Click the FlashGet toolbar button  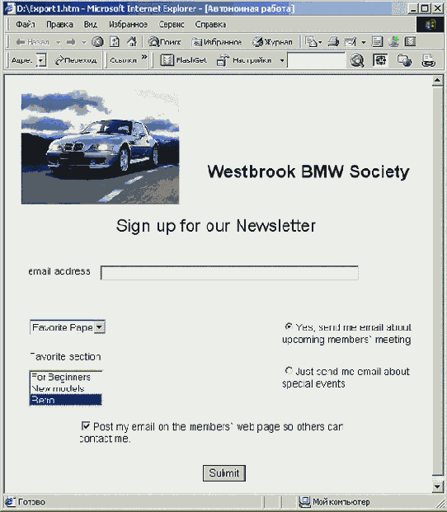point(184,60)
